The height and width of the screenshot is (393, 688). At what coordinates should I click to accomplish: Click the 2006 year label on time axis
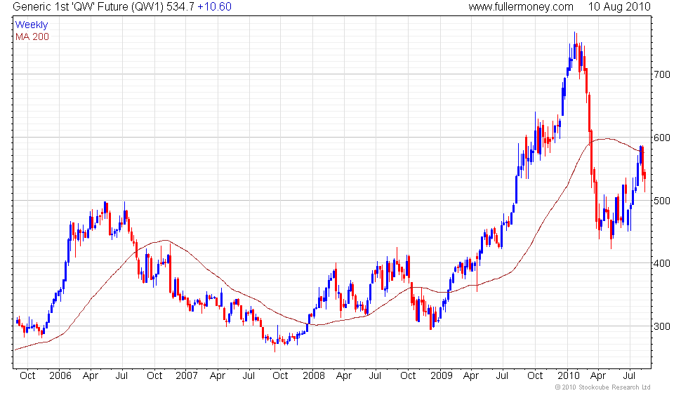point(60,376)
